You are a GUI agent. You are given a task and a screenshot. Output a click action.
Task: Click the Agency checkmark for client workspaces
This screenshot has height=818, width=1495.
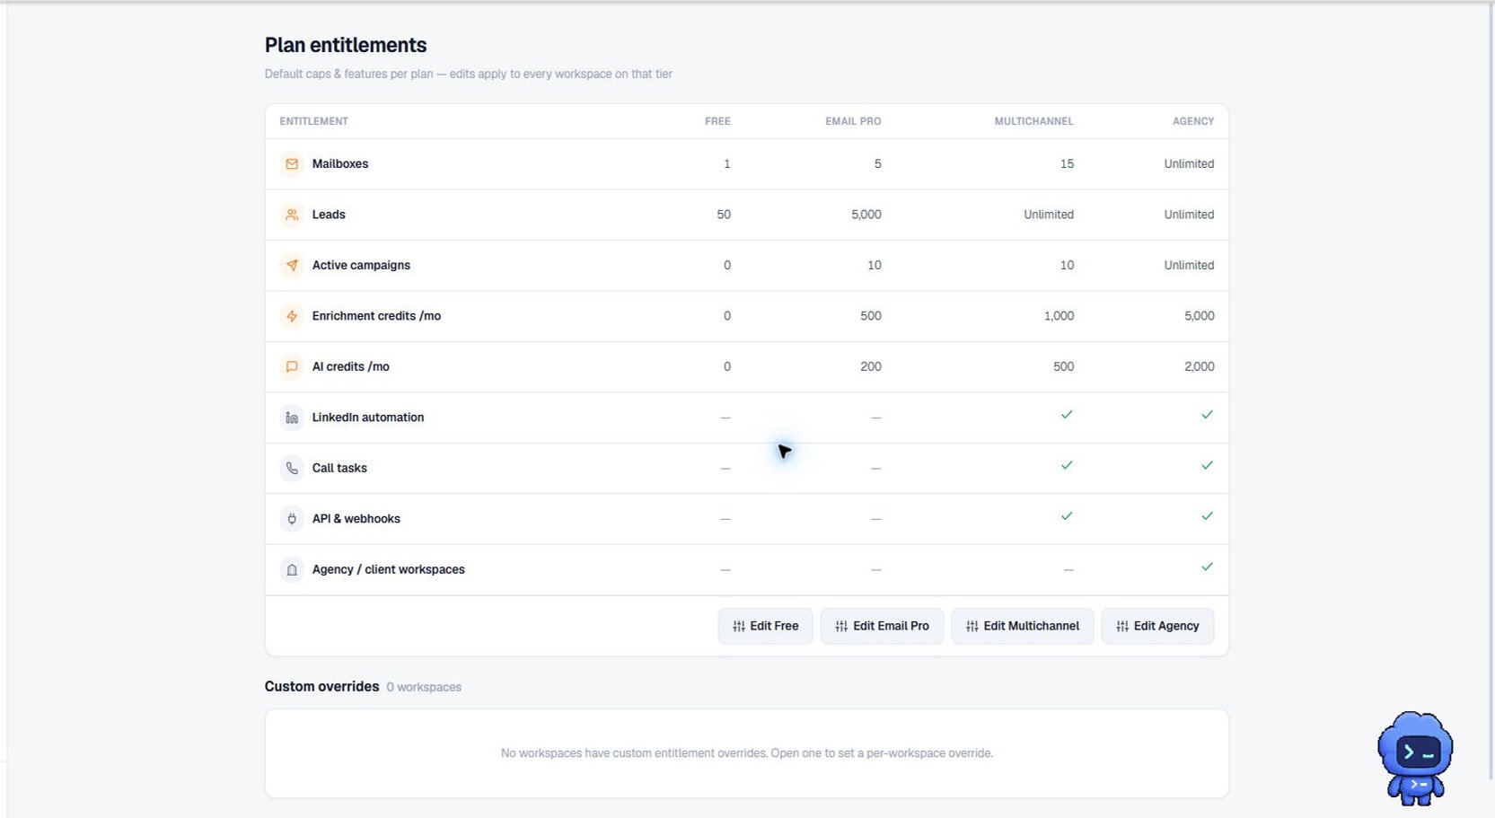coord(1207,567)
